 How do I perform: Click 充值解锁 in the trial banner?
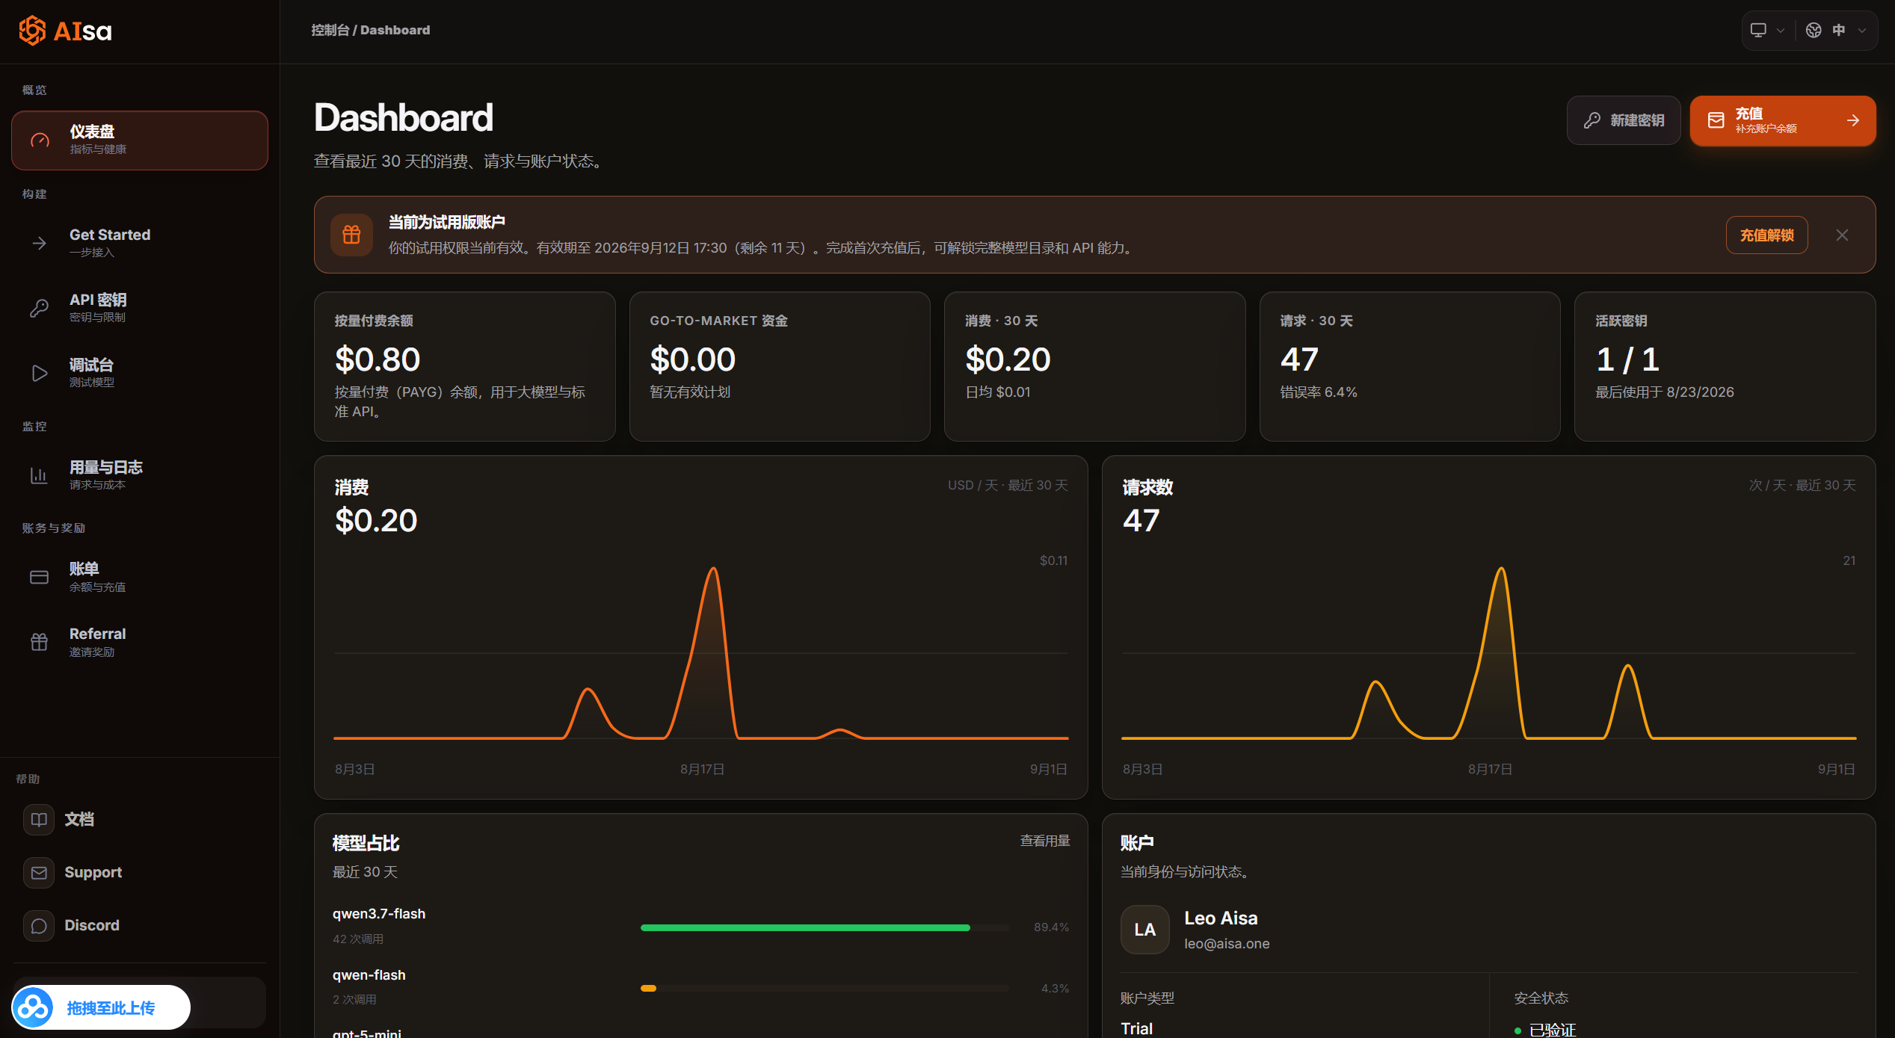tap(1767, 235)
